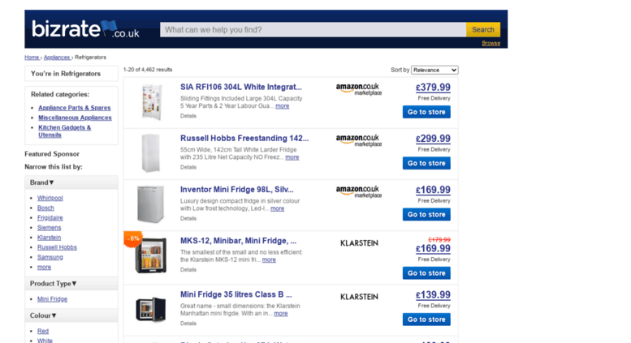Filter by Frigidaire brand
This screenshot has width=631, height=343.
click(x=50, y=217)
